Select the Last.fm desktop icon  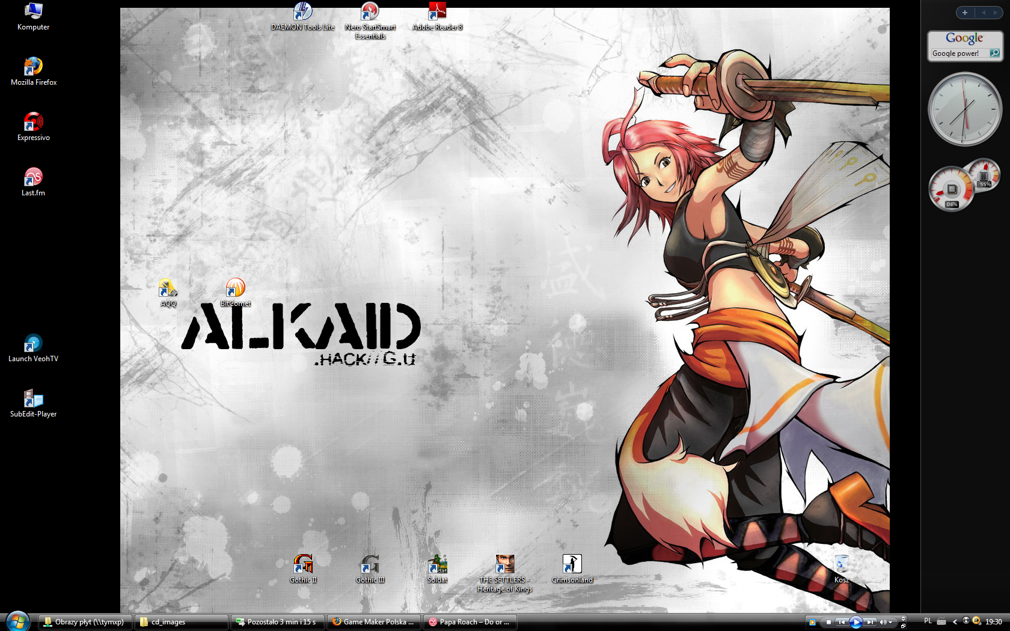(33, 178)
